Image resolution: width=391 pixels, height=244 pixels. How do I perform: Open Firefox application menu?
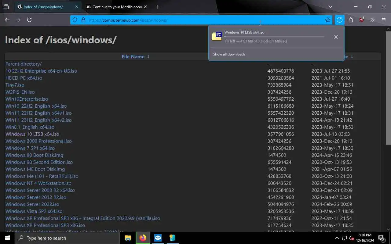pyautogui.click(x=384, y=20)
